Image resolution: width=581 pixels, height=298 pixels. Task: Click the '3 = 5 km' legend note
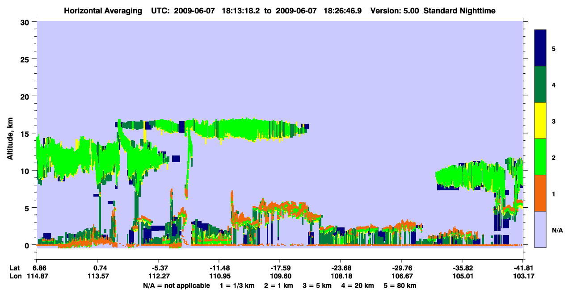(x=318, y=285)
